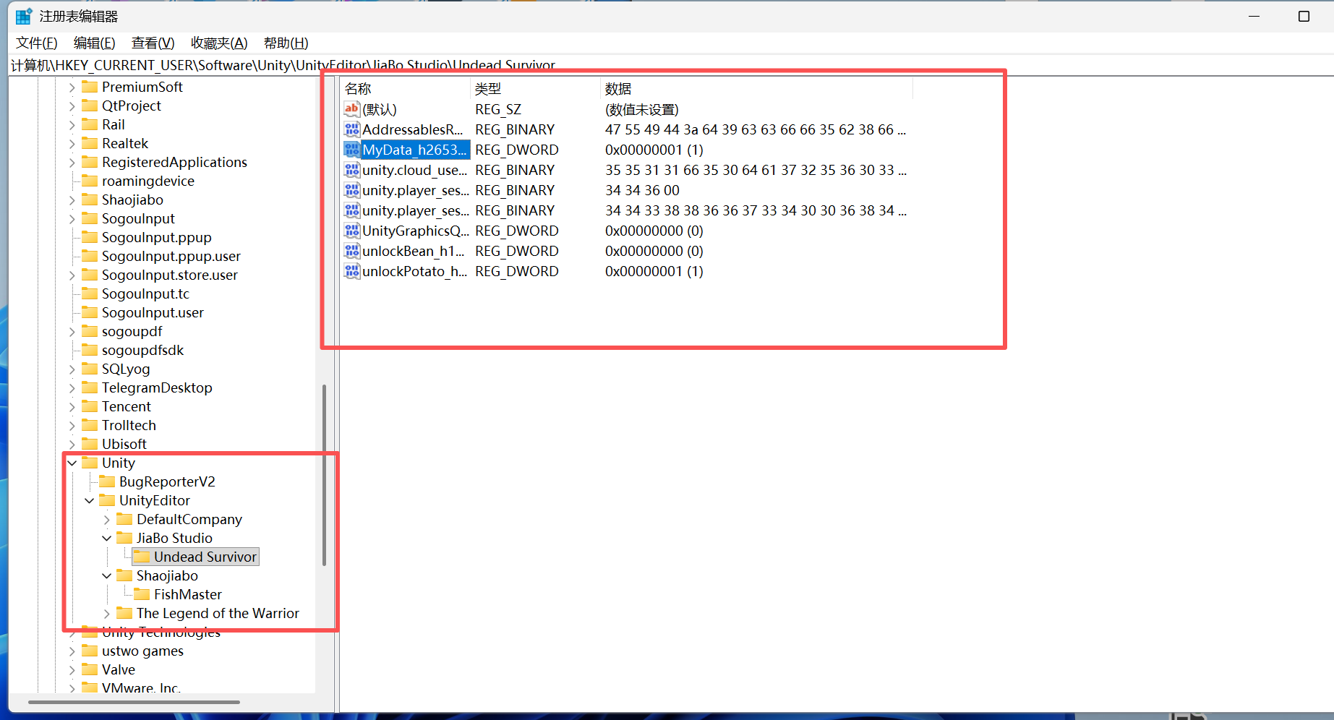This screenshot has width=1334, height=720.
Task: Click the Realtek folder icon
Action: (x=90, y=143)
